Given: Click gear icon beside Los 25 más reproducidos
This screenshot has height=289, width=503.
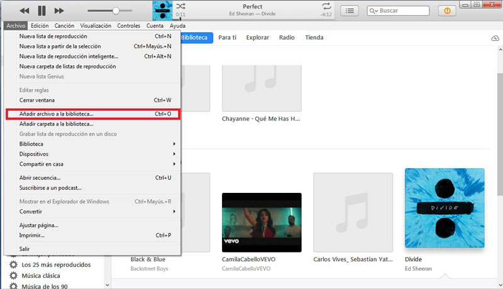Looking at the screenshot, I should tap(13, 264).
